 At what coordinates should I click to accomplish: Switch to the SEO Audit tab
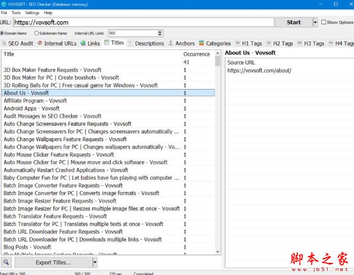pos(18,43)
